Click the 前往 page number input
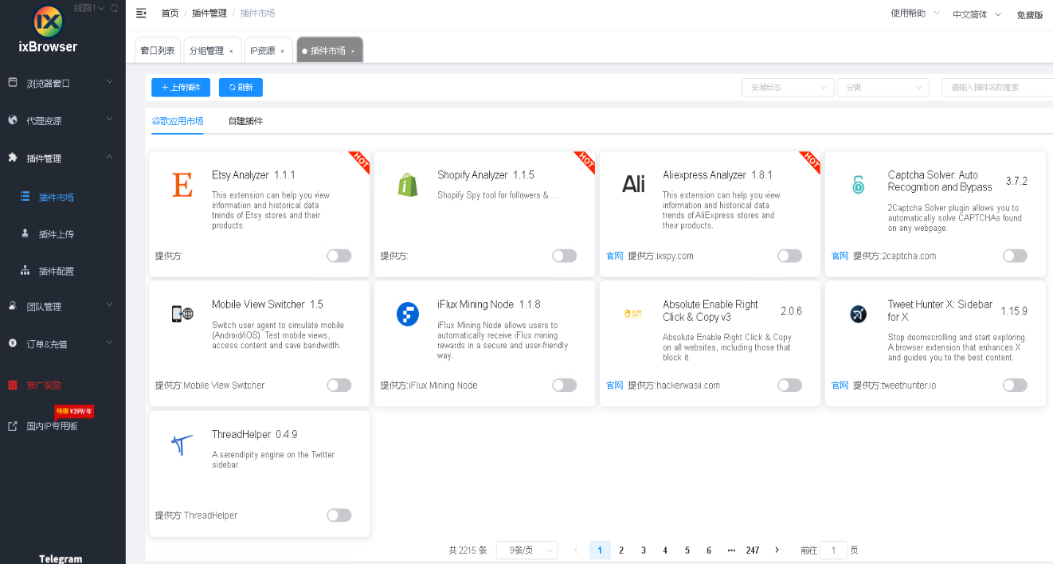Viewport: 1053px width, 564px height. pos(834,550)
